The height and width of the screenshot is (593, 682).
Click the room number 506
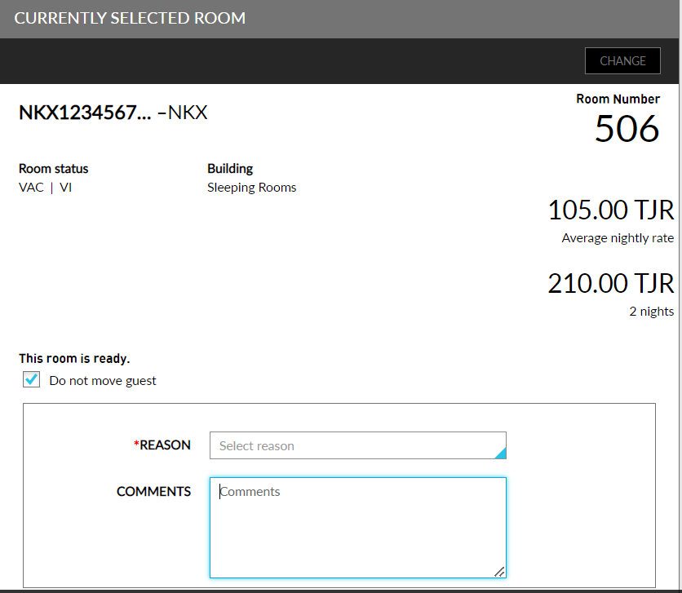coord(627,129)
